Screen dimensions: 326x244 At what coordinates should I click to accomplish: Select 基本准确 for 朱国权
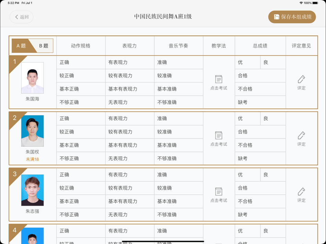[178, 145]
